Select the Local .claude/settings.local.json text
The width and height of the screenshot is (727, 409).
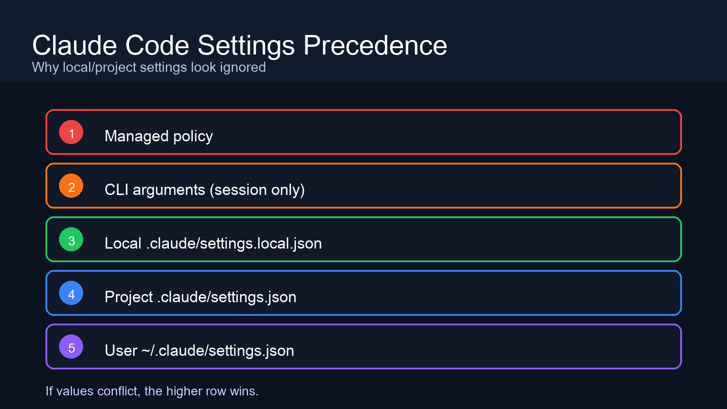[213, 243]
